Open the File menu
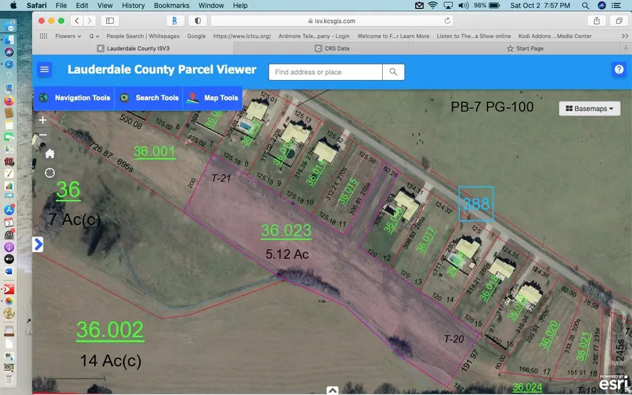The width and height of the screenshot is (632, 395). (x=61, y=5)
